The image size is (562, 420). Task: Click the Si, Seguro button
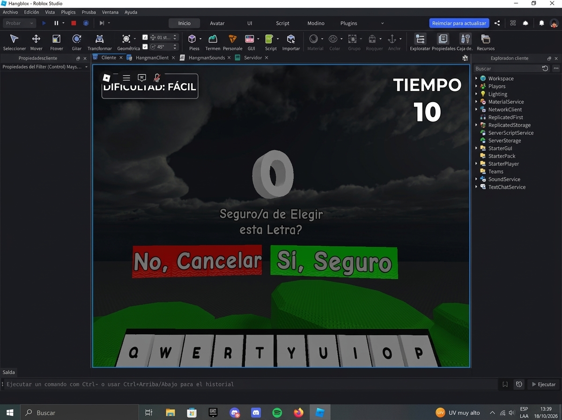coord(334,262)
